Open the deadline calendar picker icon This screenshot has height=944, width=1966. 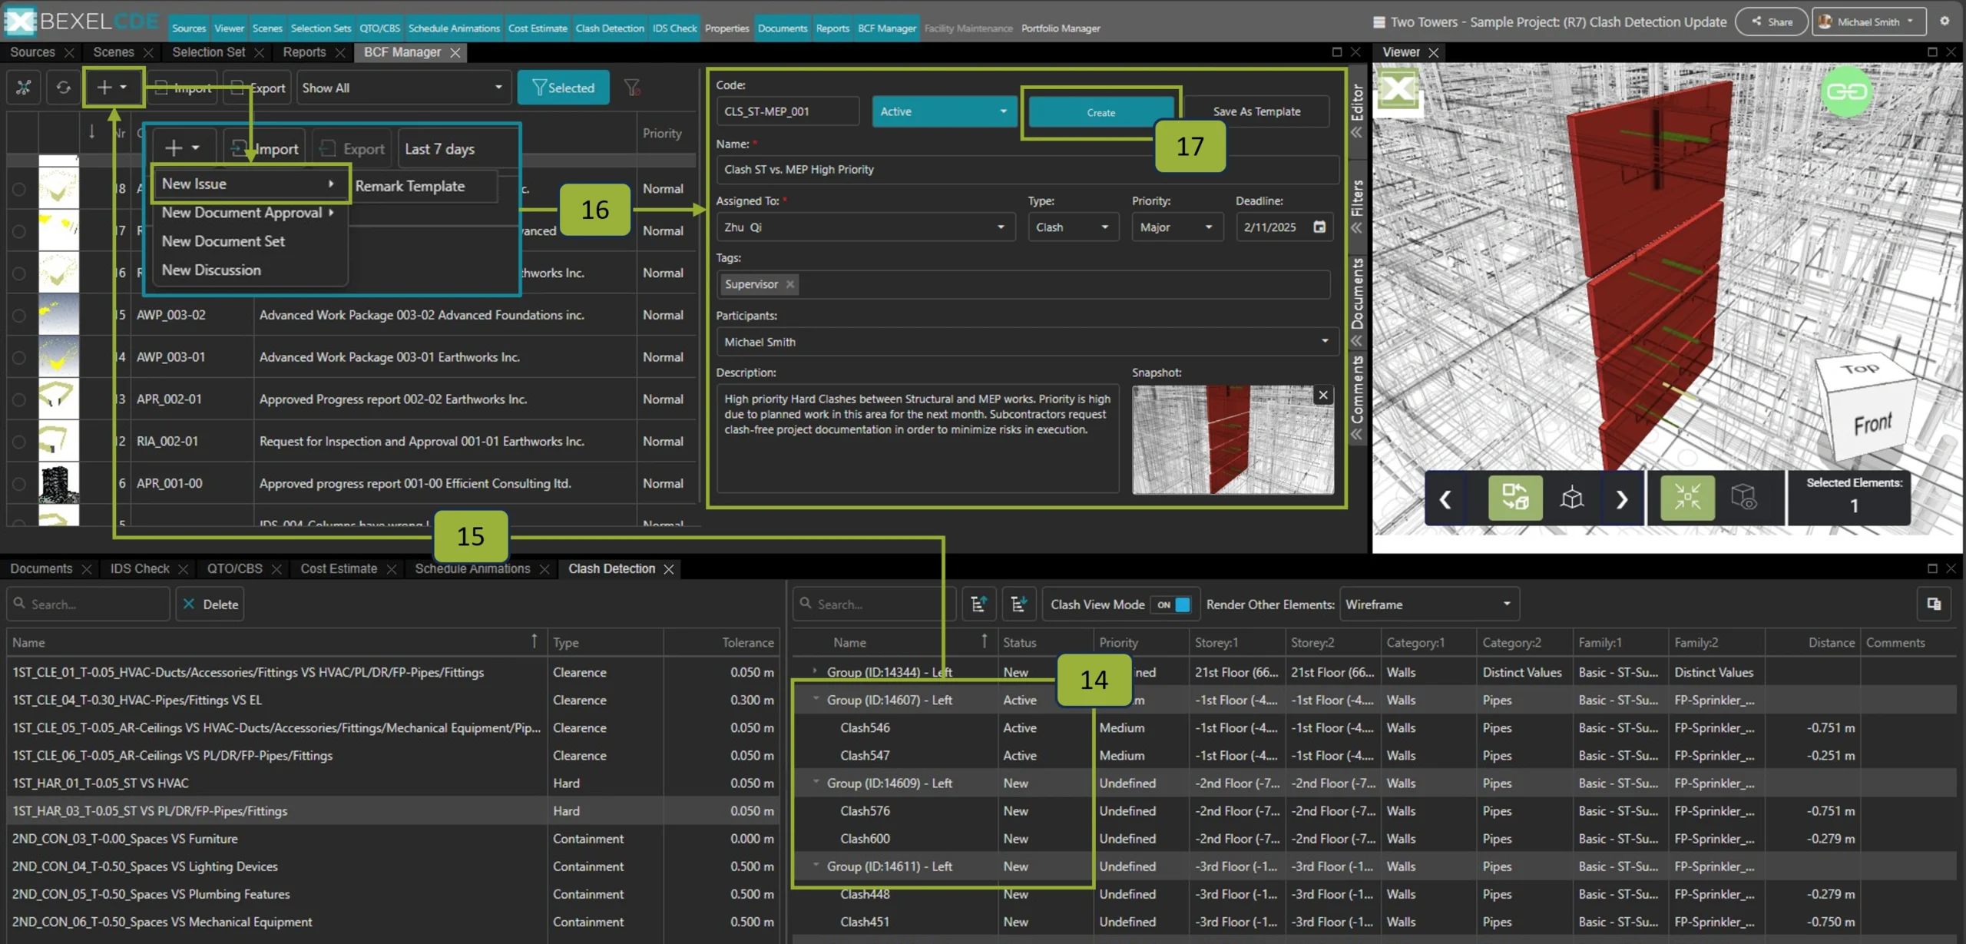[1319, 227]
